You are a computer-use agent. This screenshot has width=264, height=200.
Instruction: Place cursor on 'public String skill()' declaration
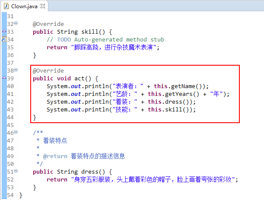pos(73,32)
